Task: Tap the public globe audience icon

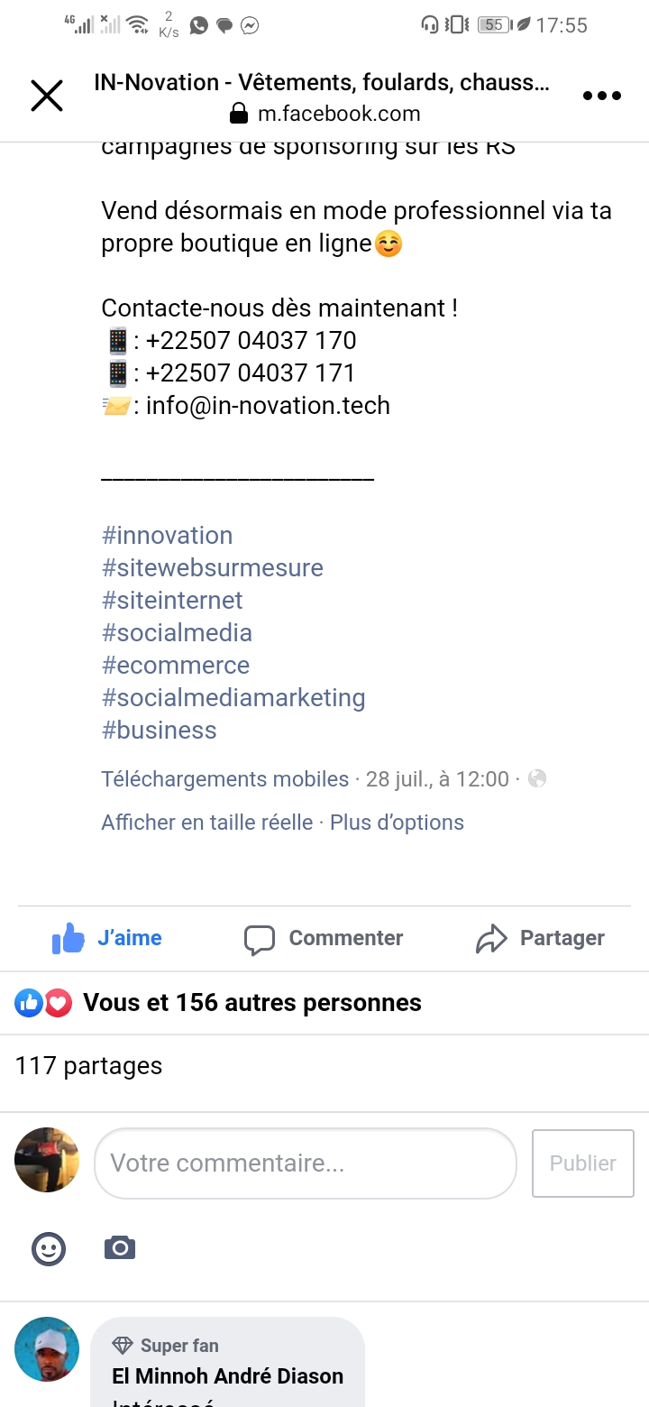Action: [537, 778]
